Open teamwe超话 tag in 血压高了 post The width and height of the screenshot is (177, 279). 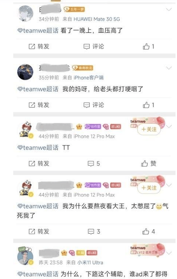38,31
